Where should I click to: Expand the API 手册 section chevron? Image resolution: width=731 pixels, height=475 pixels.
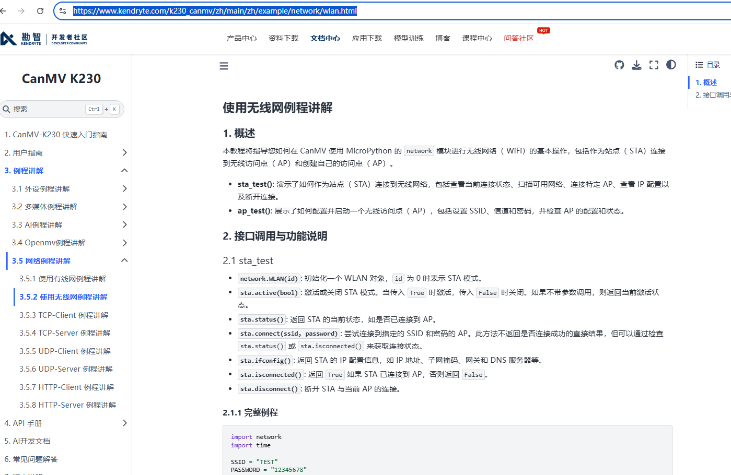click(124, 423)
